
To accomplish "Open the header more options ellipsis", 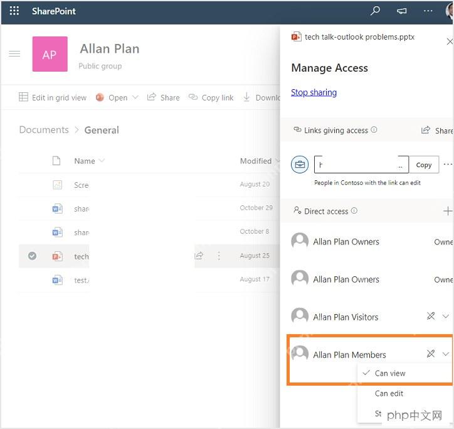I will [428, 11].
